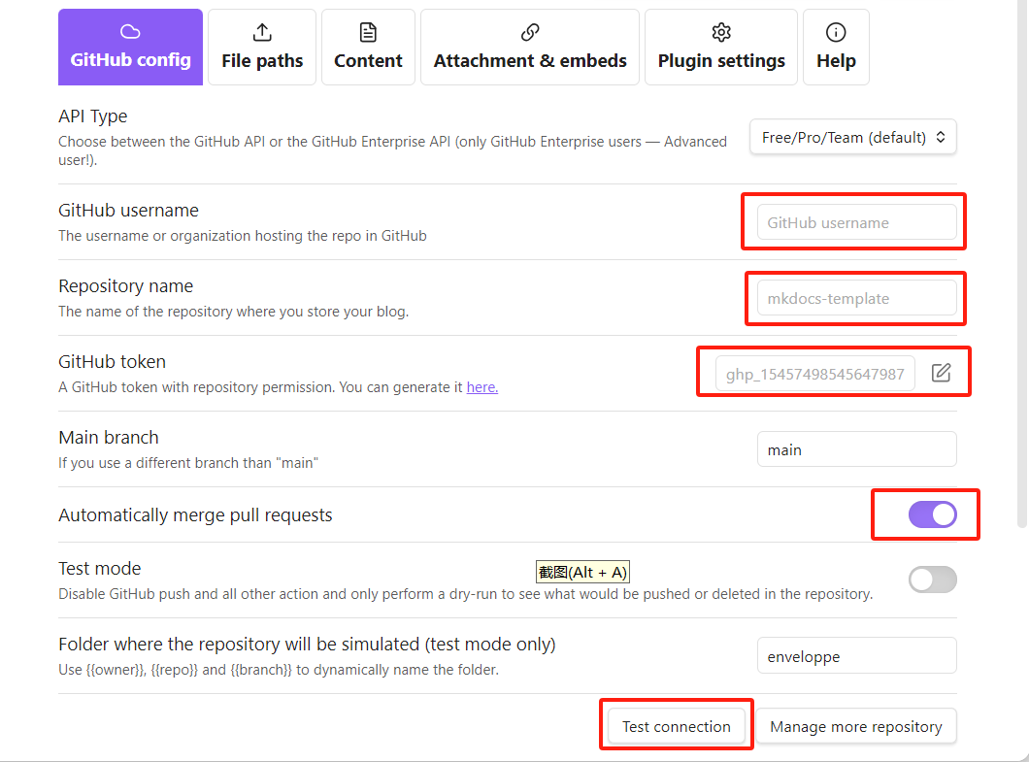1029x762 pixels.
Task: Click the edit icon beside GitHub token
Action: tap(941, 373)
